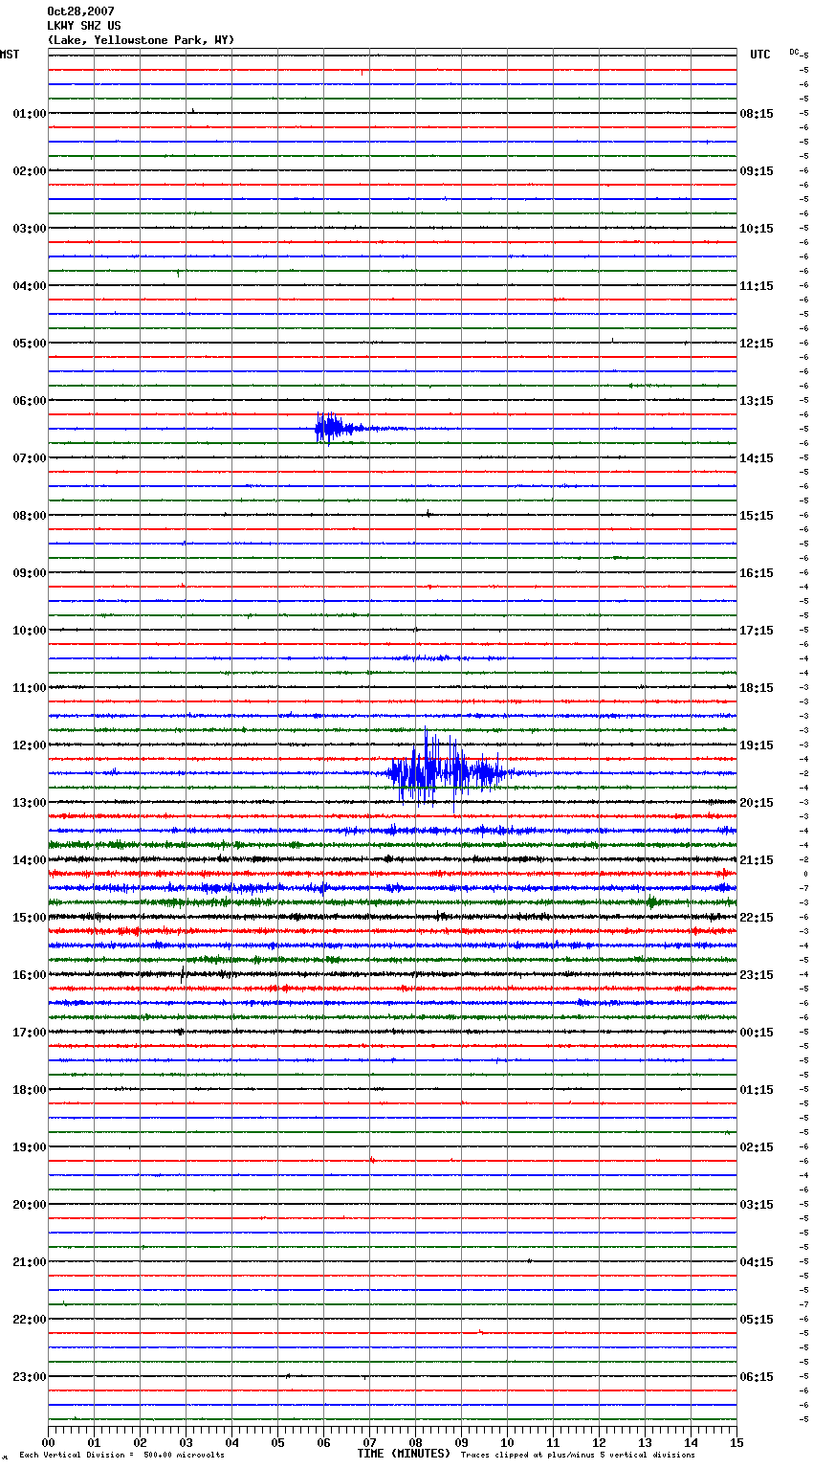Click the 05:15 UTC time label

click(x=757, y=1320)
